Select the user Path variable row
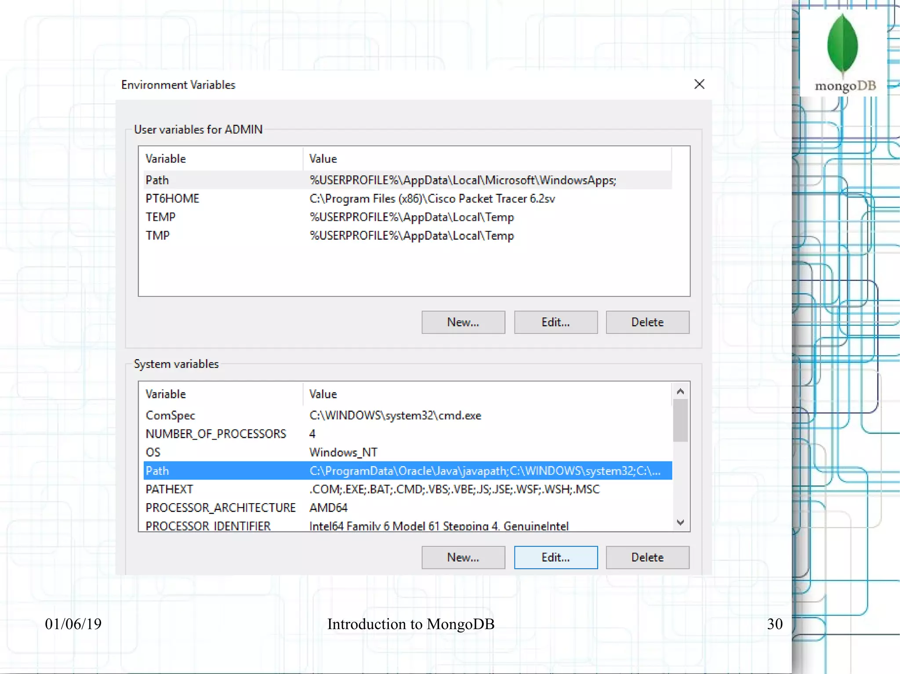This screenshot has height=674, width=900. 157,180
